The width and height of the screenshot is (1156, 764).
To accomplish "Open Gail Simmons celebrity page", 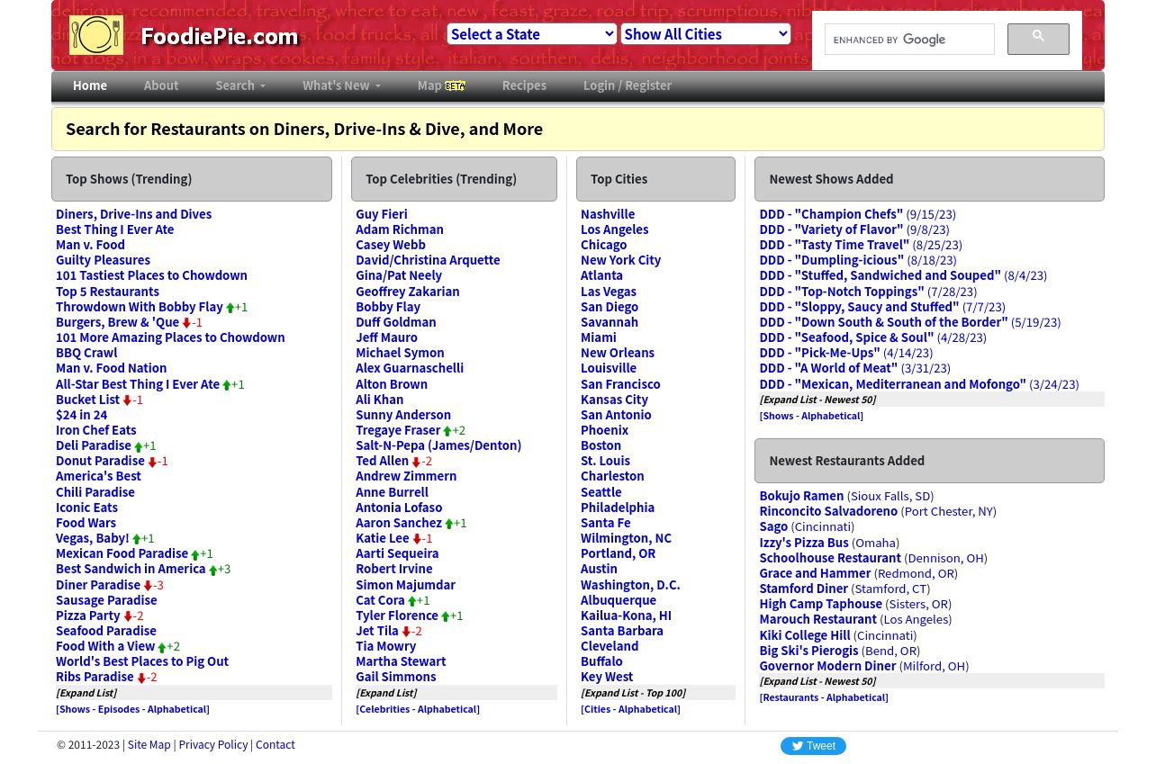I will coord(395,677).
